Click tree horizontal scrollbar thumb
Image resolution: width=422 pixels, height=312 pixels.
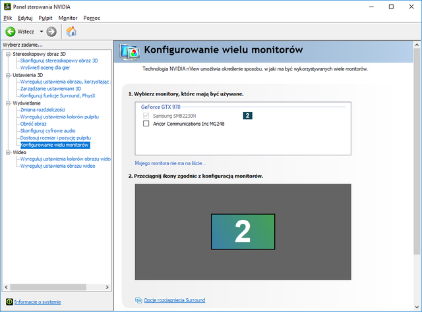click(48, 287)
